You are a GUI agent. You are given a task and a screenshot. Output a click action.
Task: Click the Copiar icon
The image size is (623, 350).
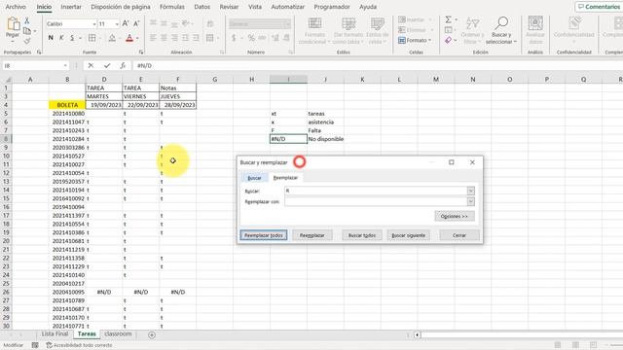27,31
